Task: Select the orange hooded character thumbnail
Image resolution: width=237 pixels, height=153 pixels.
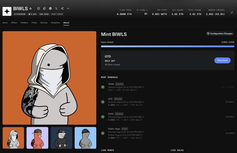Action: tap(13, 138)
